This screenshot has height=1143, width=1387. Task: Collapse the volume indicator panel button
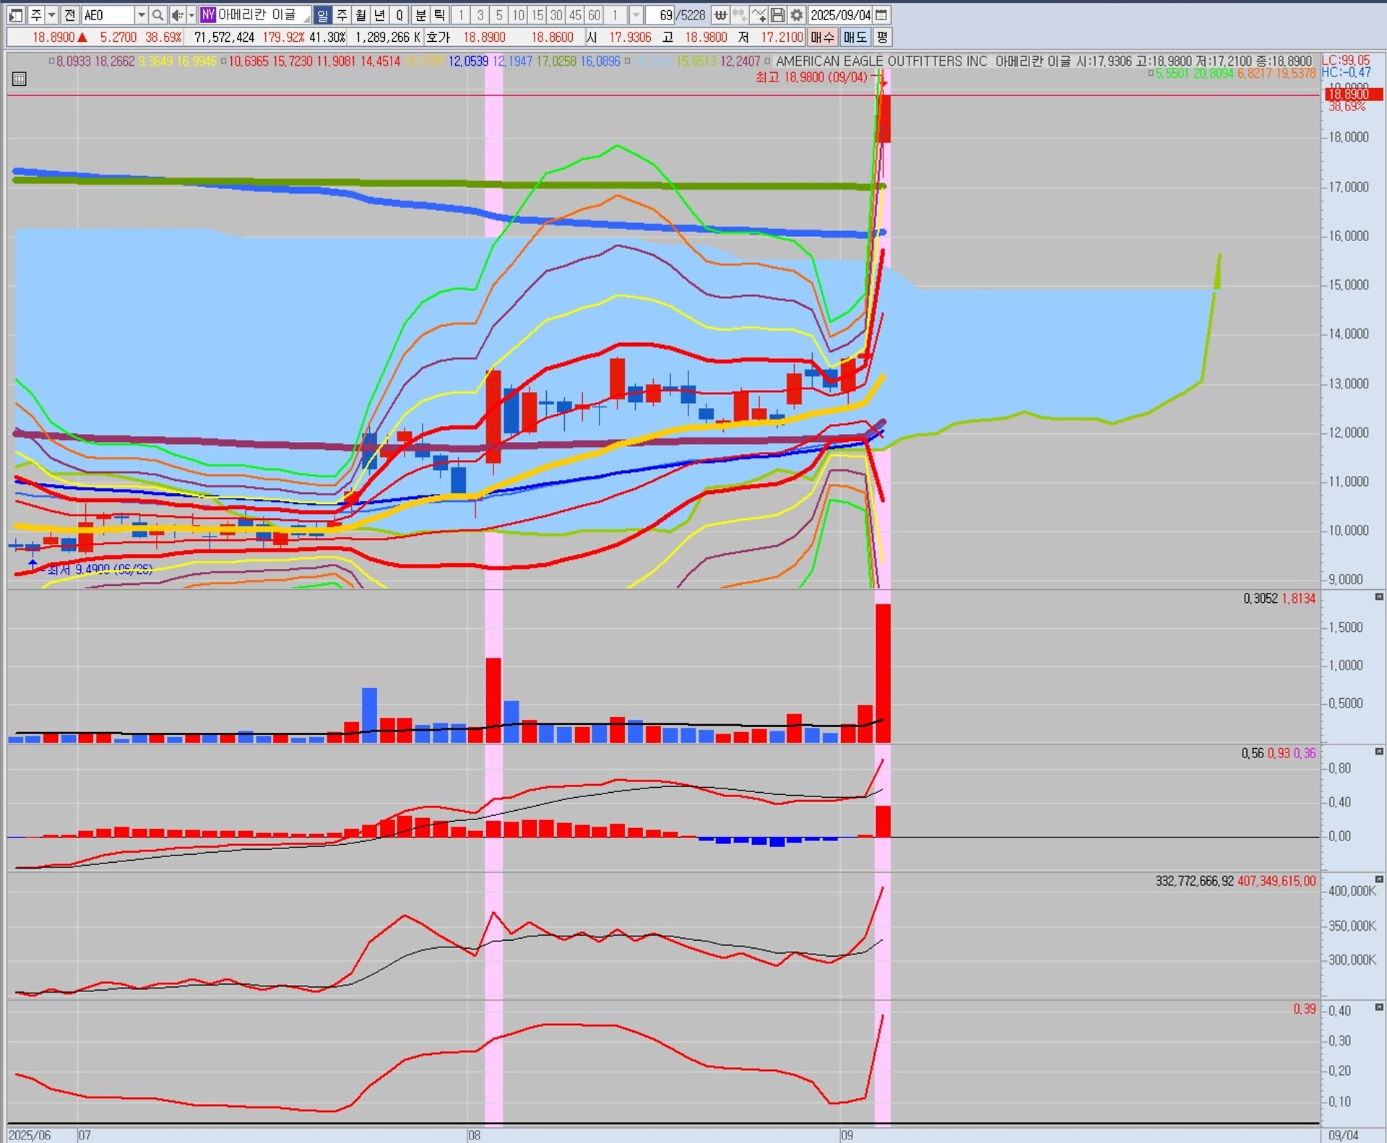(x=1379, y=597)
